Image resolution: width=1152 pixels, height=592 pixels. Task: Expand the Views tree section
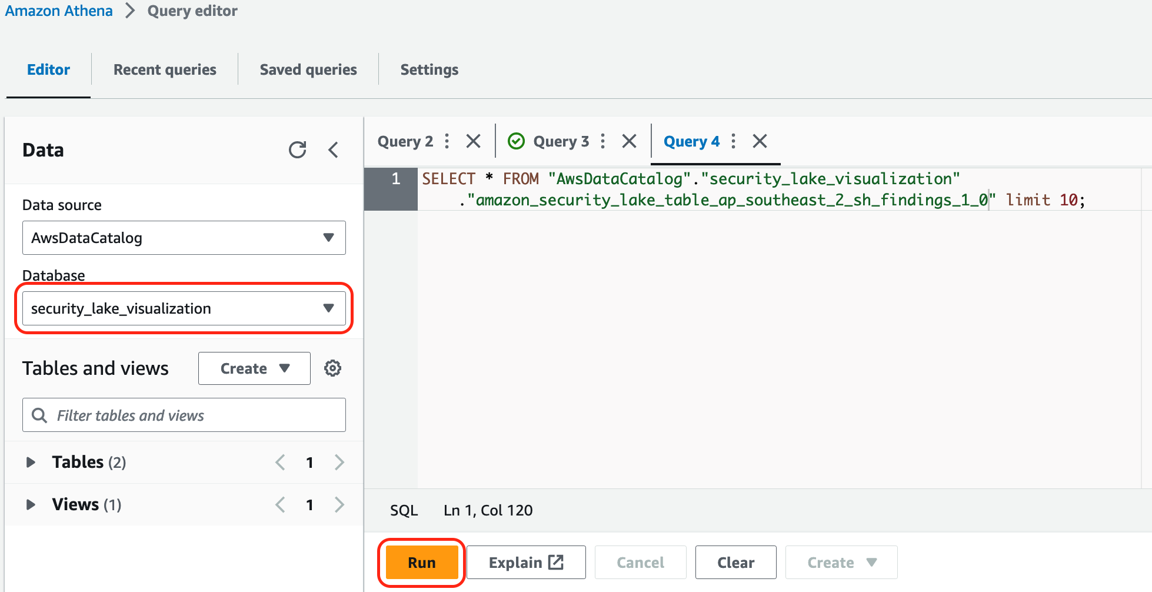coord(31,504)
